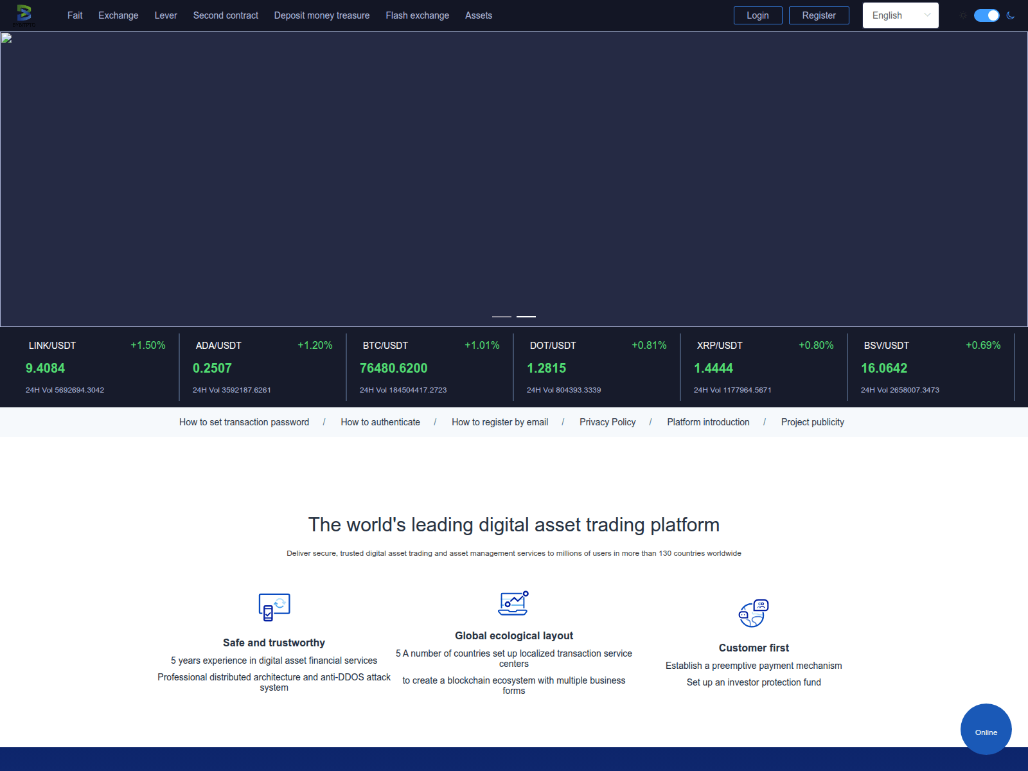Open the Lever trading page

click(x=166, y=15)
